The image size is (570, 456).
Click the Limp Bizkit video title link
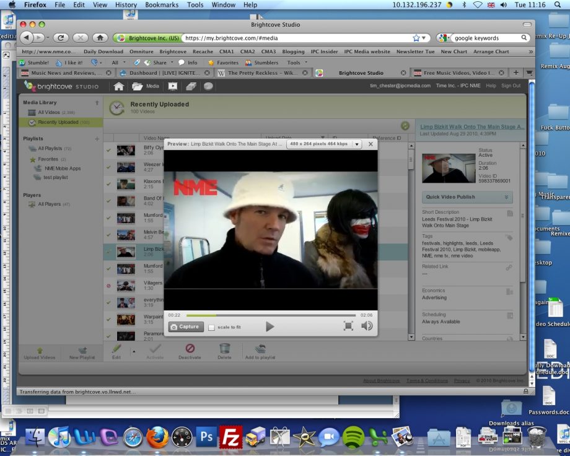click(472, 126)
